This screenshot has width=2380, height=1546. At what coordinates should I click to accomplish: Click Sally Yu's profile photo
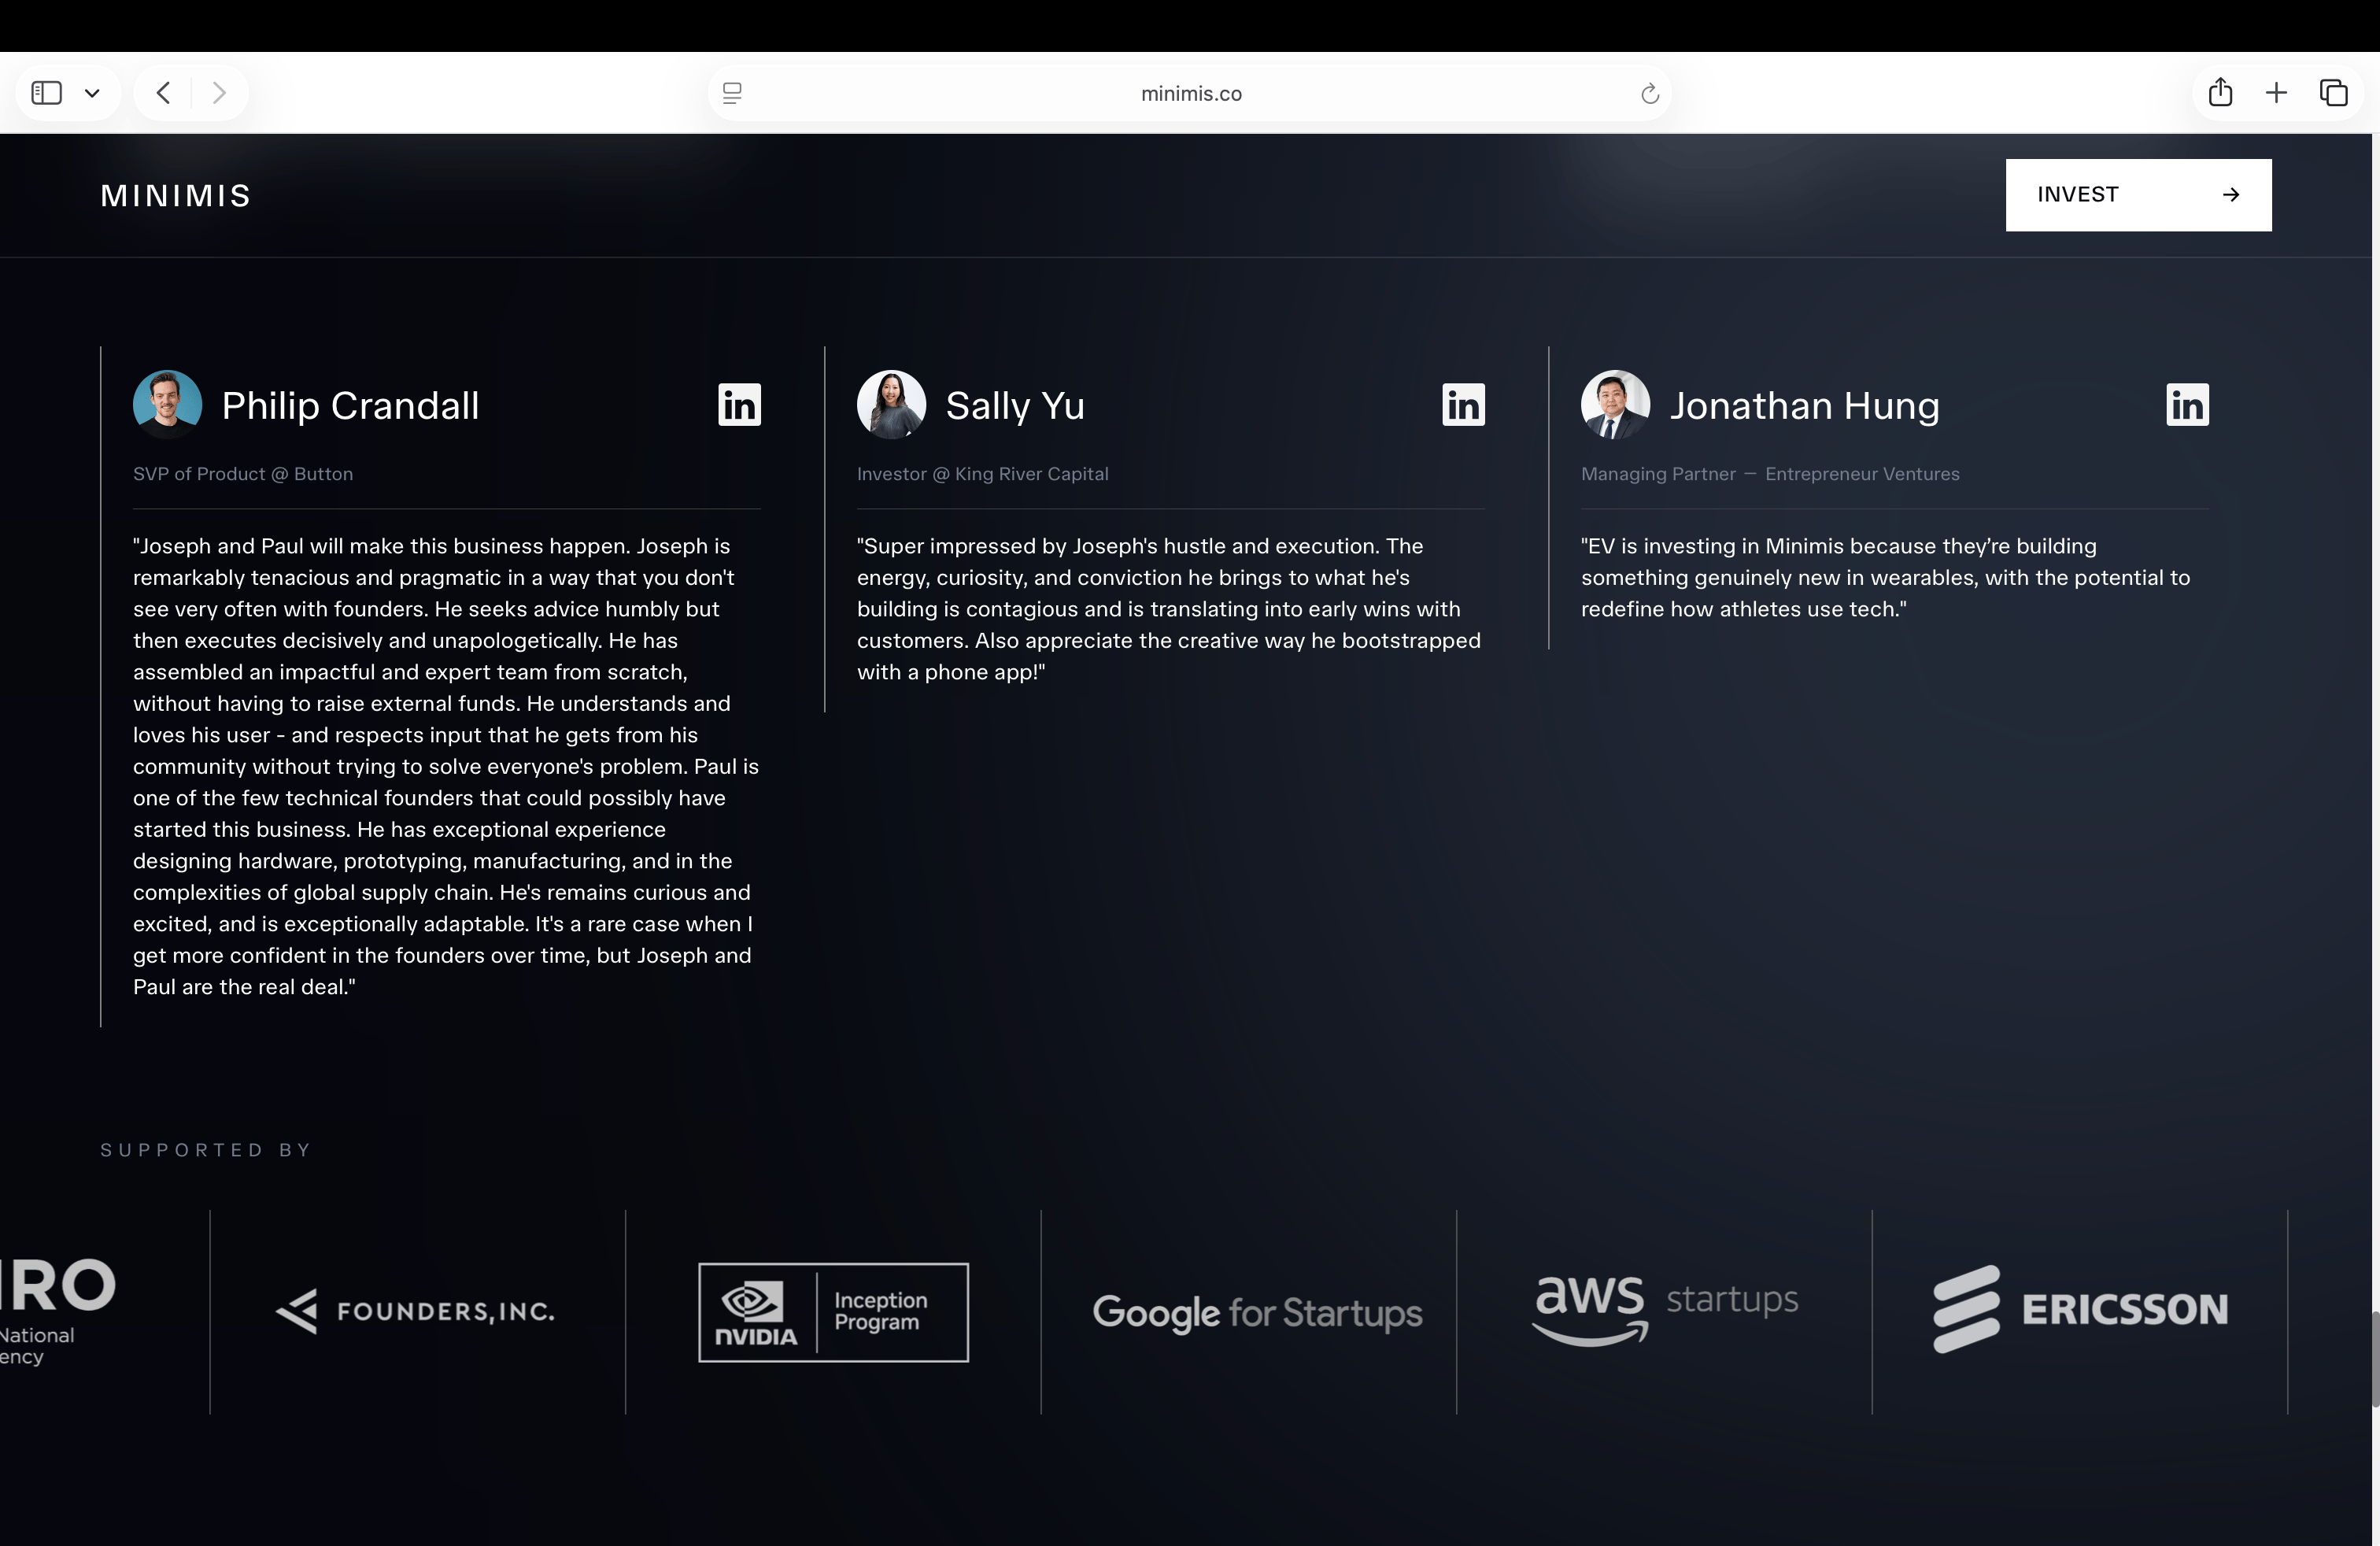[891, 405]
